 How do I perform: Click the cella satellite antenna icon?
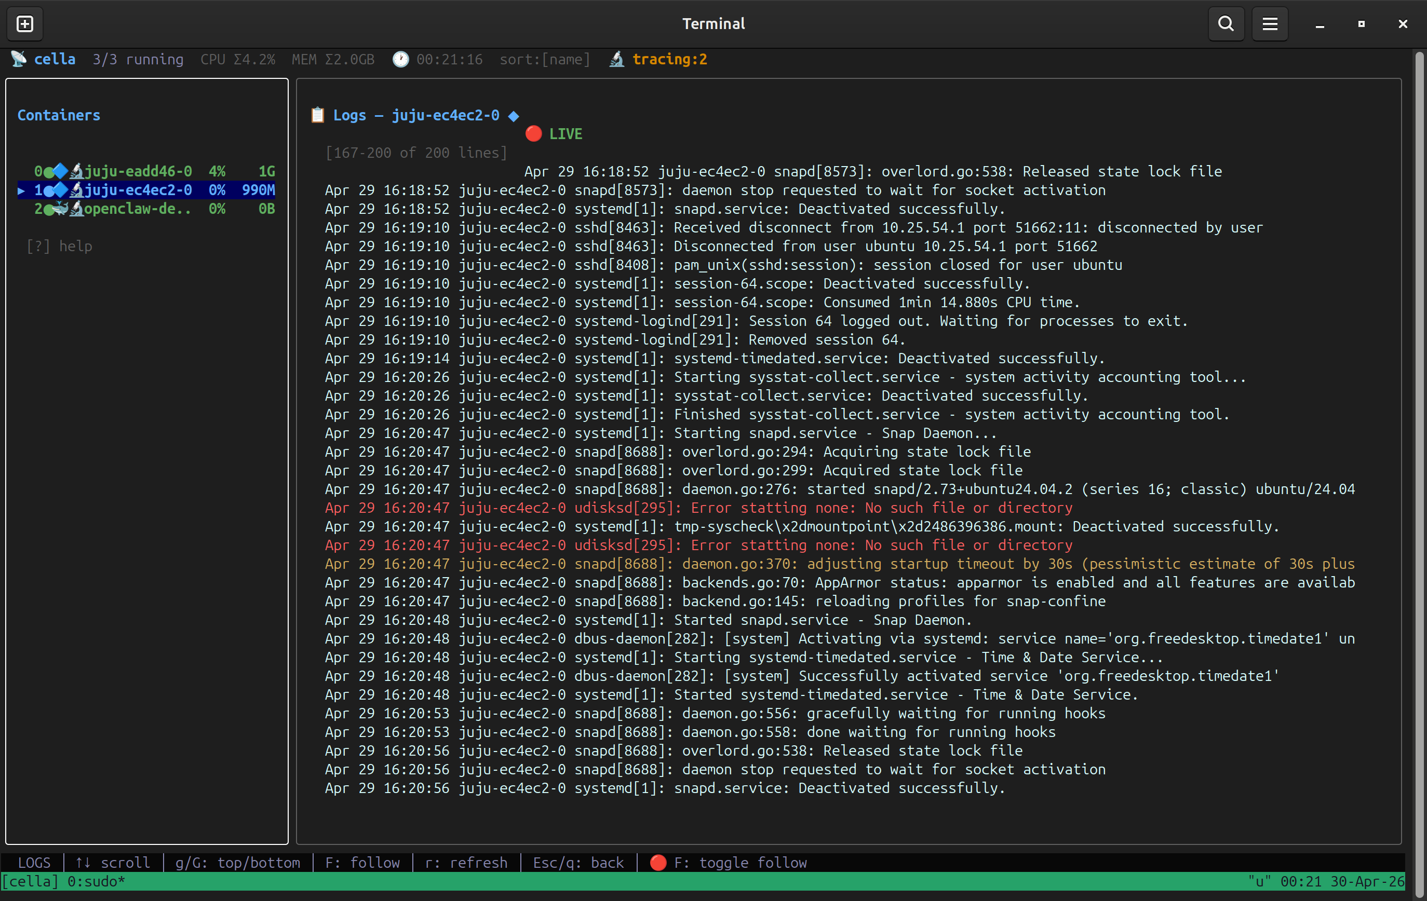pyautogui.click(x=19, y=59)
